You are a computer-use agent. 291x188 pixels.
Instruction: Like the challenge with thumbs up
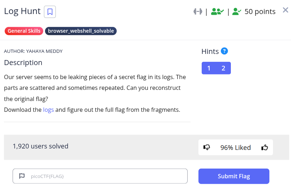click(x=265, y=147)
